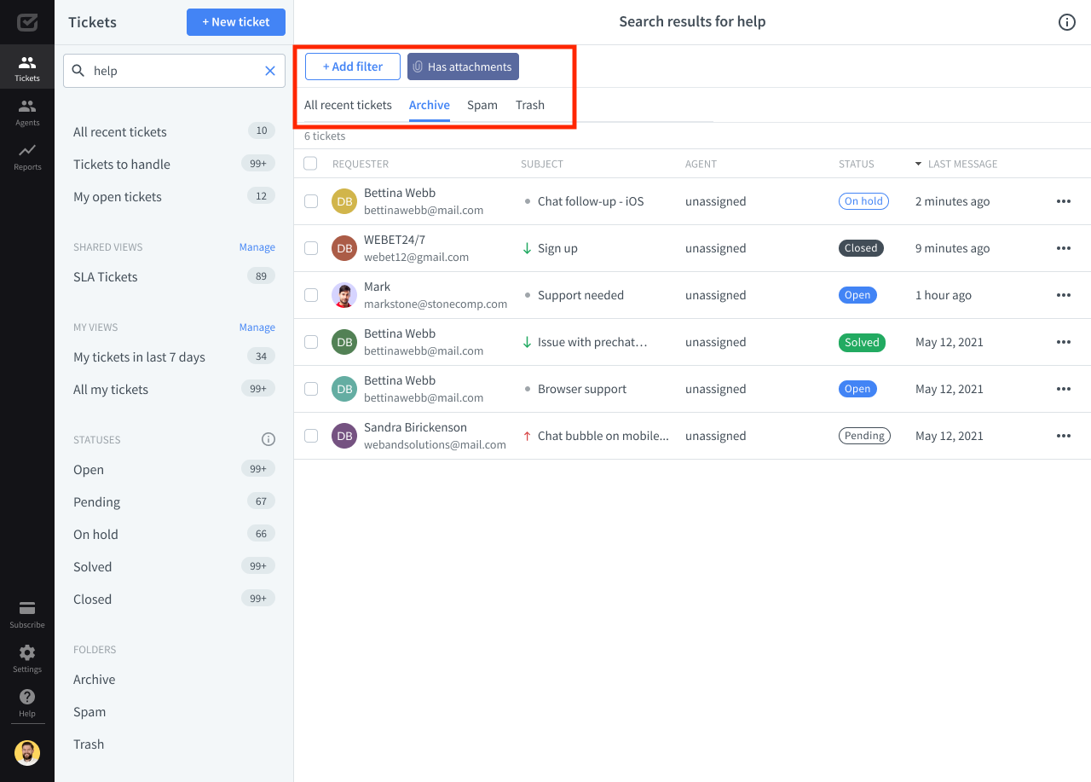The image size is (1091, 782).
Task: Open more options for Chat follow-up ticket
Action: pyautogui.click(x=1064, y=201)
